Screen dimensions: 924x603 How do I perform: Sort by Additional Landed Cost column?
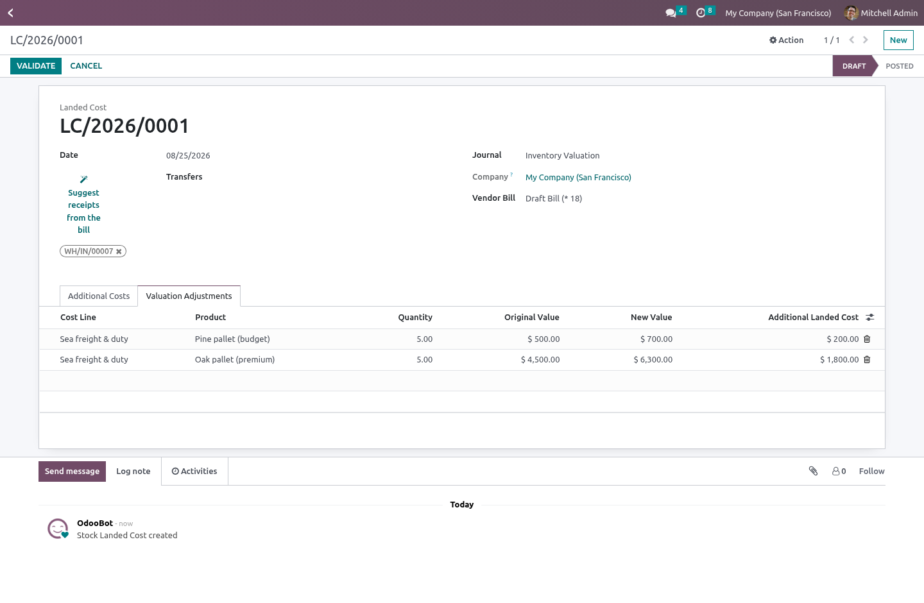click(813, 317)
